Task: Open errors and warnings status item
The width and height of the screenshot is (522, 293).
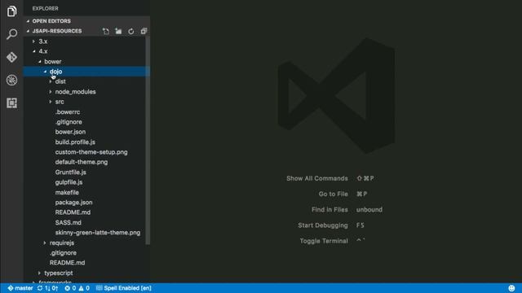Action: [77, 288]
